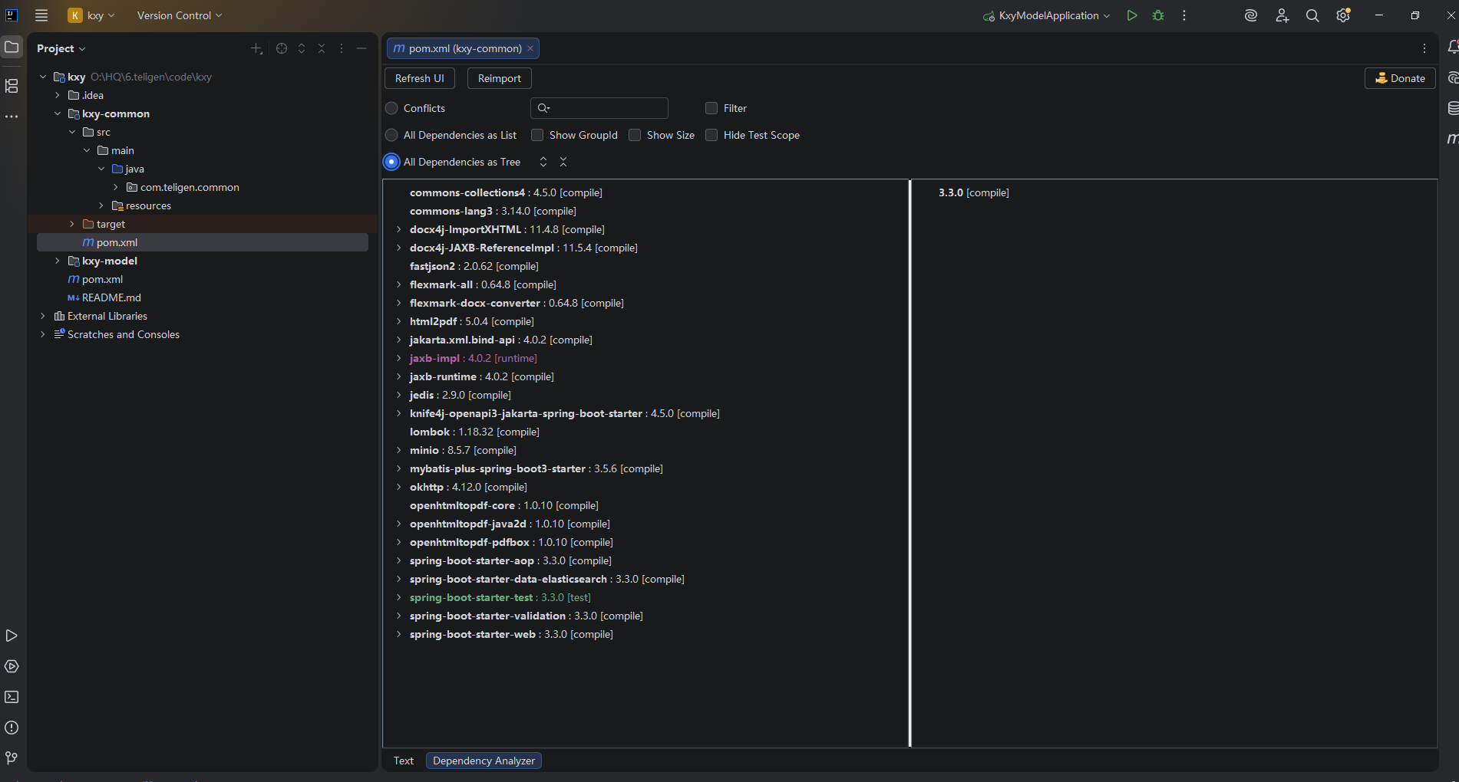Screen dimensions: 1459x782
Task: Collapse all dependency tree nodes icon
Action: (563, 162)
